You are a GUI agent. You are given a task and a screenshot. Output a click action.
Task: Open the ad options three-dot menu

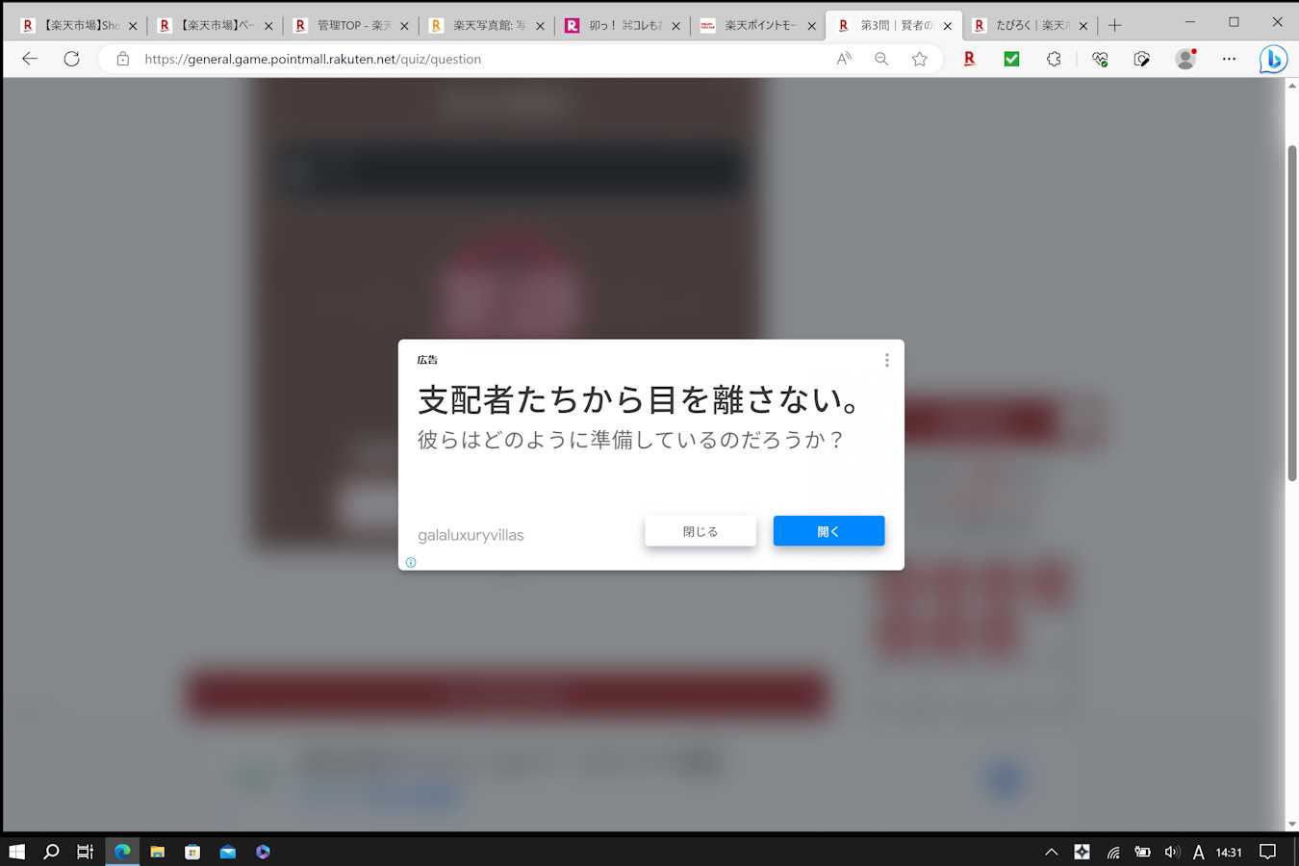(x=886, y=360)
